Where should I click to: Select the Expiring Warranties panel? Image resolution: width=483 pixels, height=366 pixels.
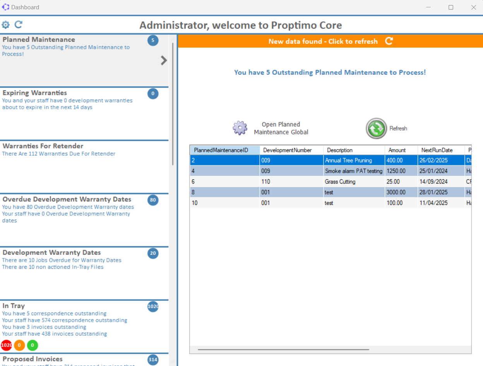(84, 114)
